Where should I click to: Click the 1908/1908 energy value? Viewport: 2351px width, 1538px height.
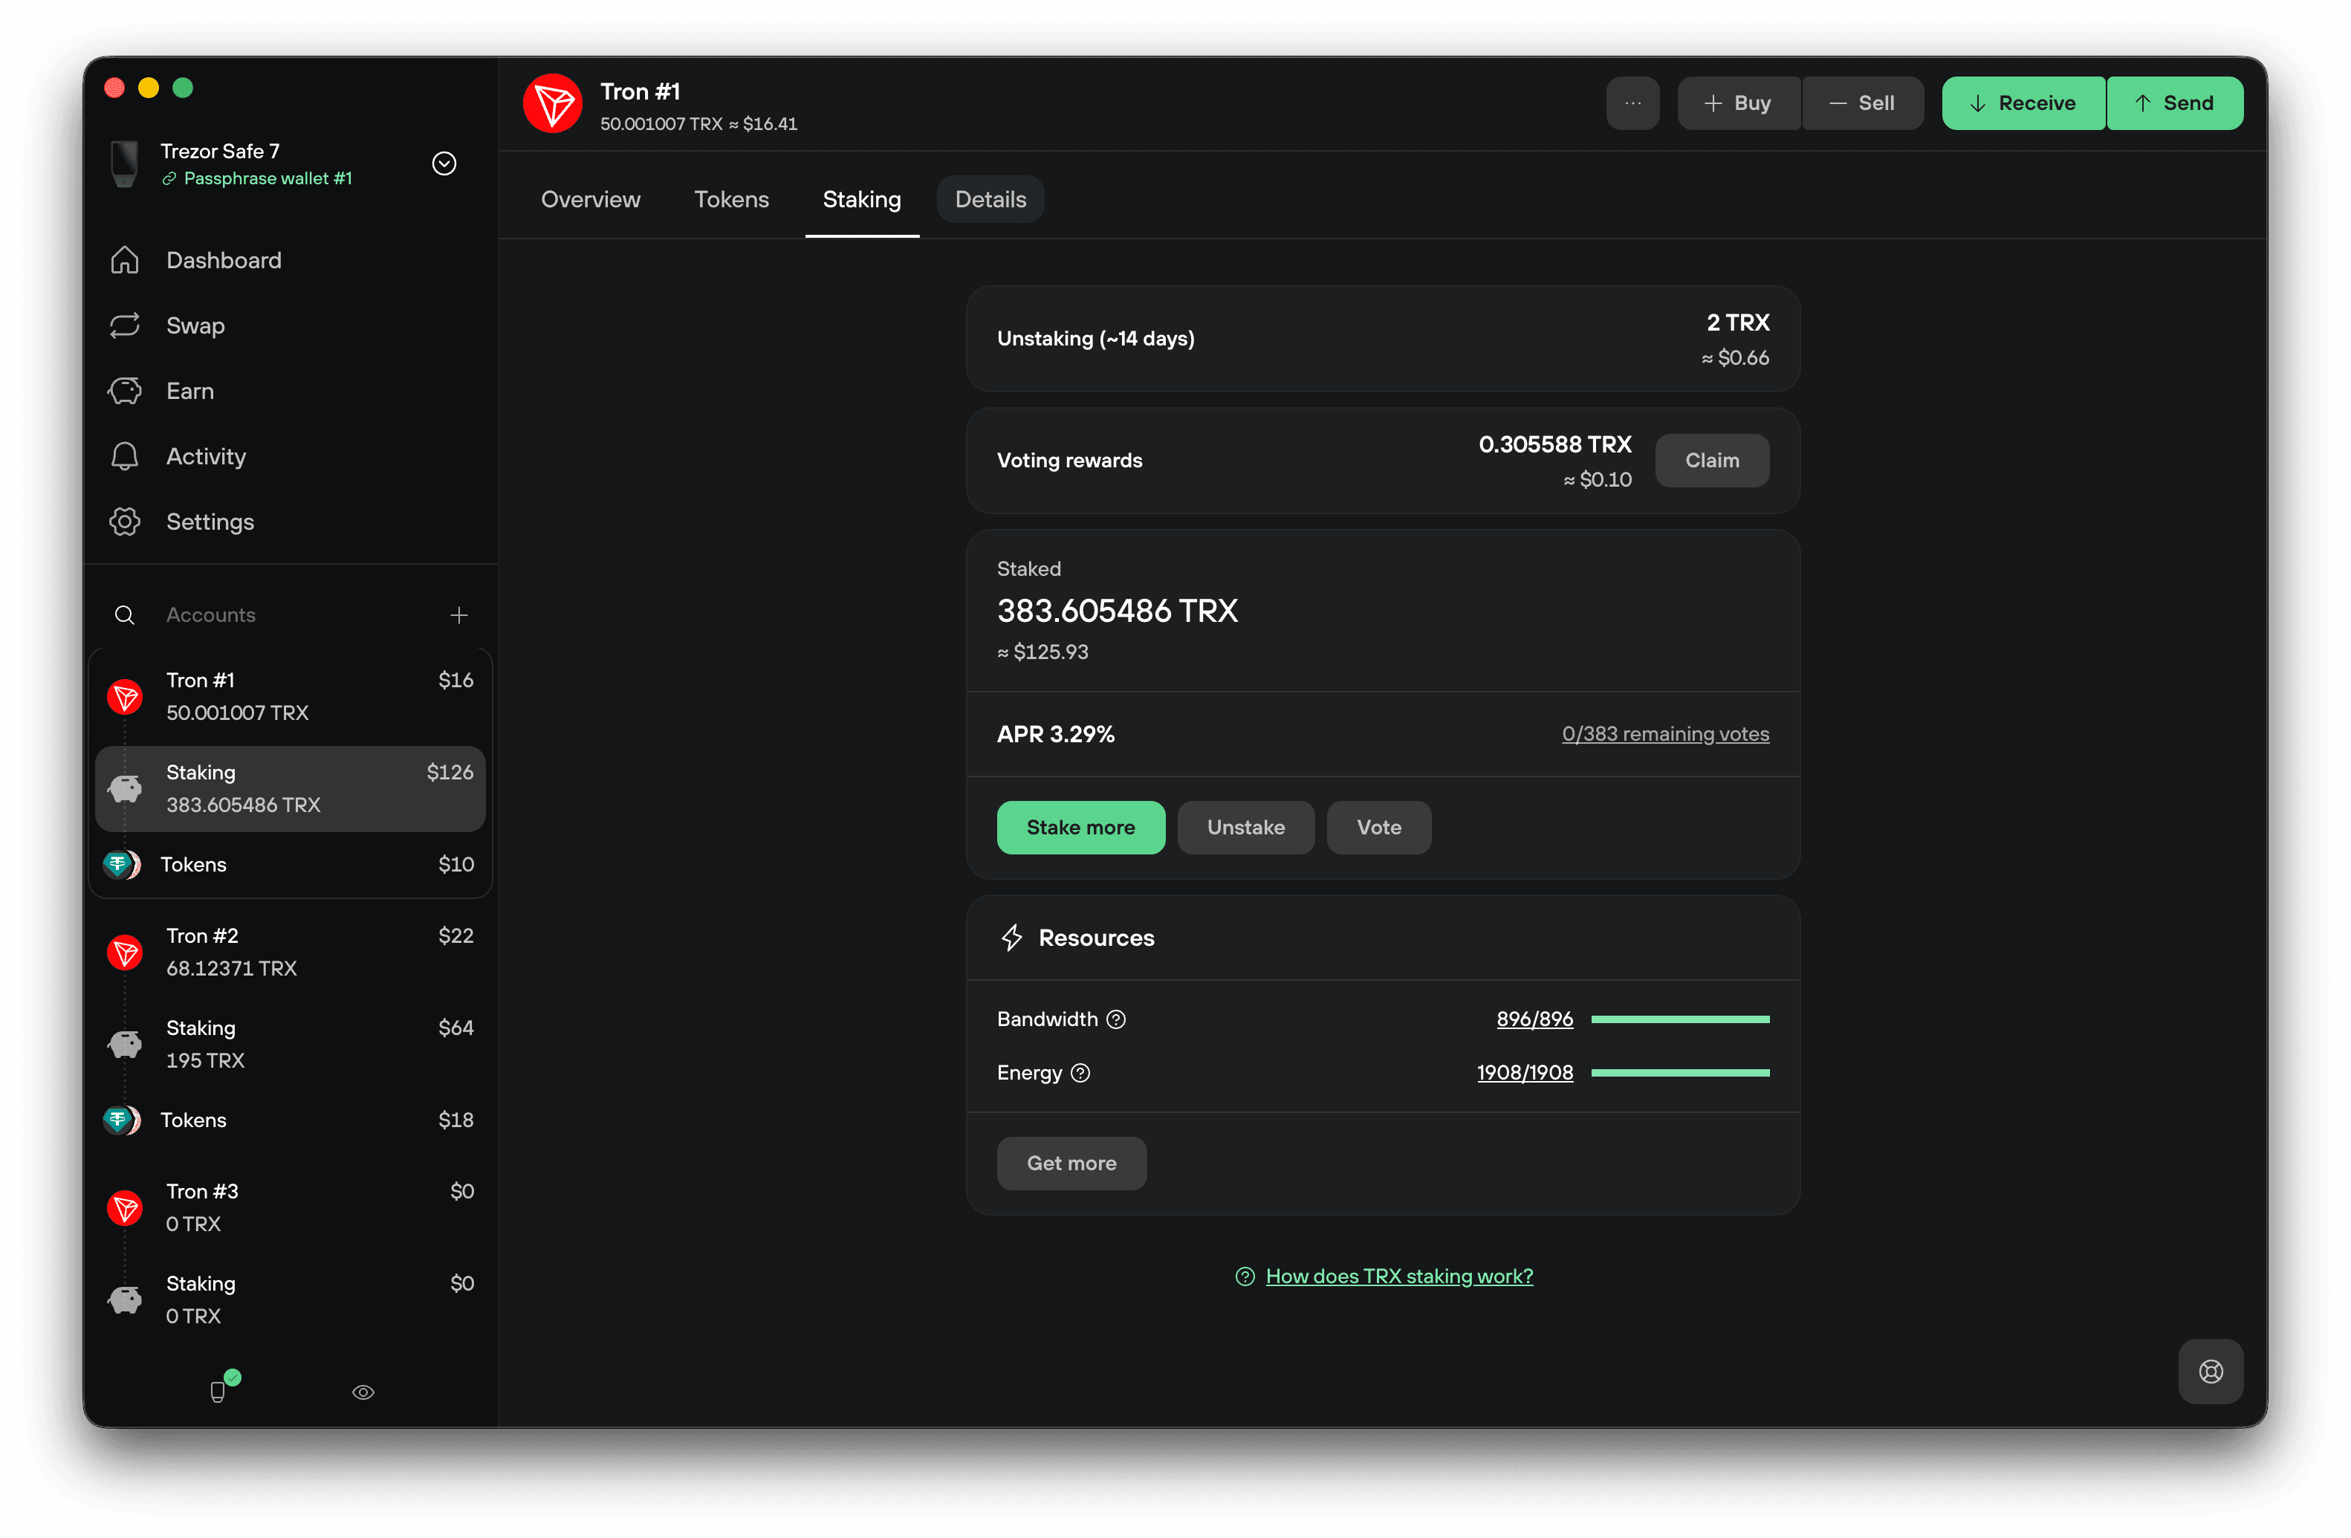(1524, 1073)
